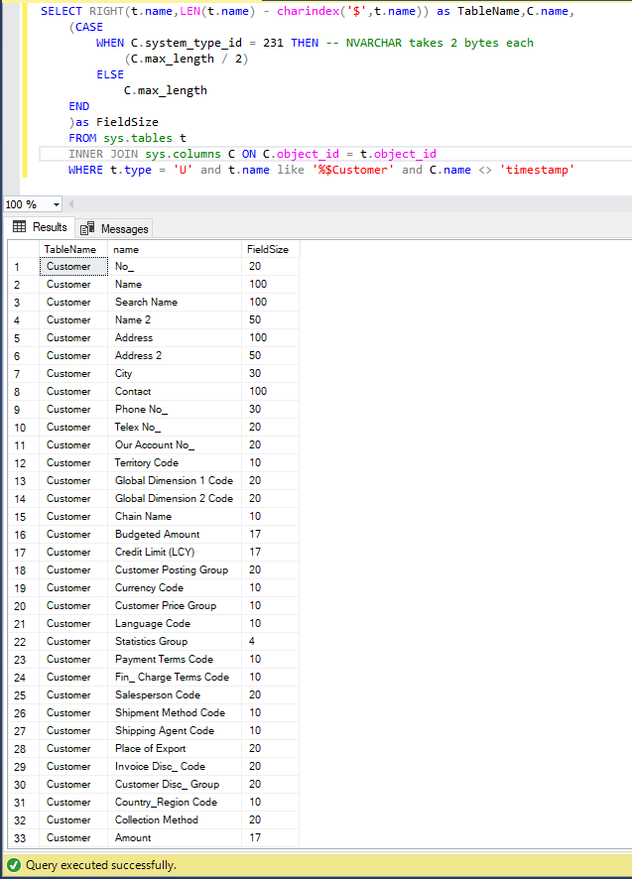This screenshot has width=632, height=879.
Task: Click the 'Address 2' cell
Action: pyautogui.click(x=175, y=355)
